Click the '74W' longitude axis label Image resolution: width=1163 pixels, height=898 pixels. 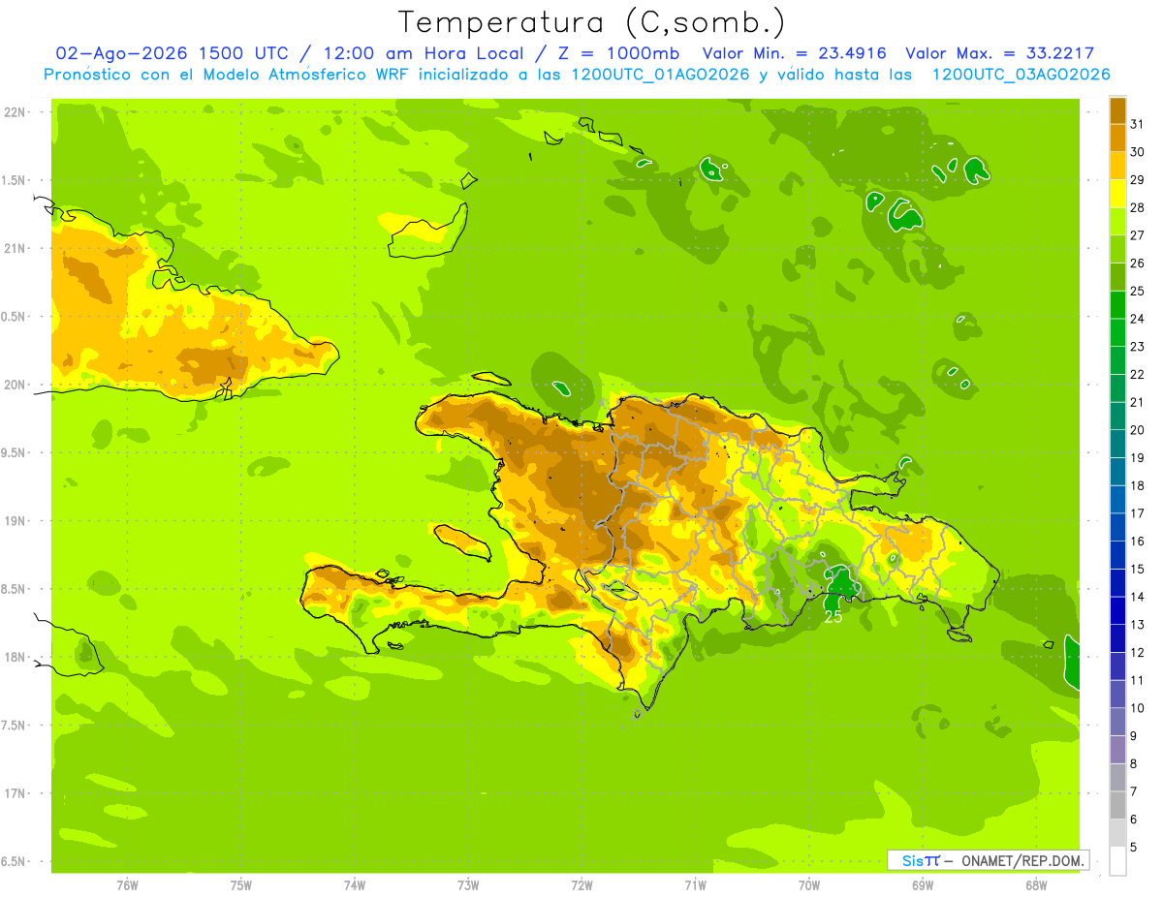[x=355, y=885]
